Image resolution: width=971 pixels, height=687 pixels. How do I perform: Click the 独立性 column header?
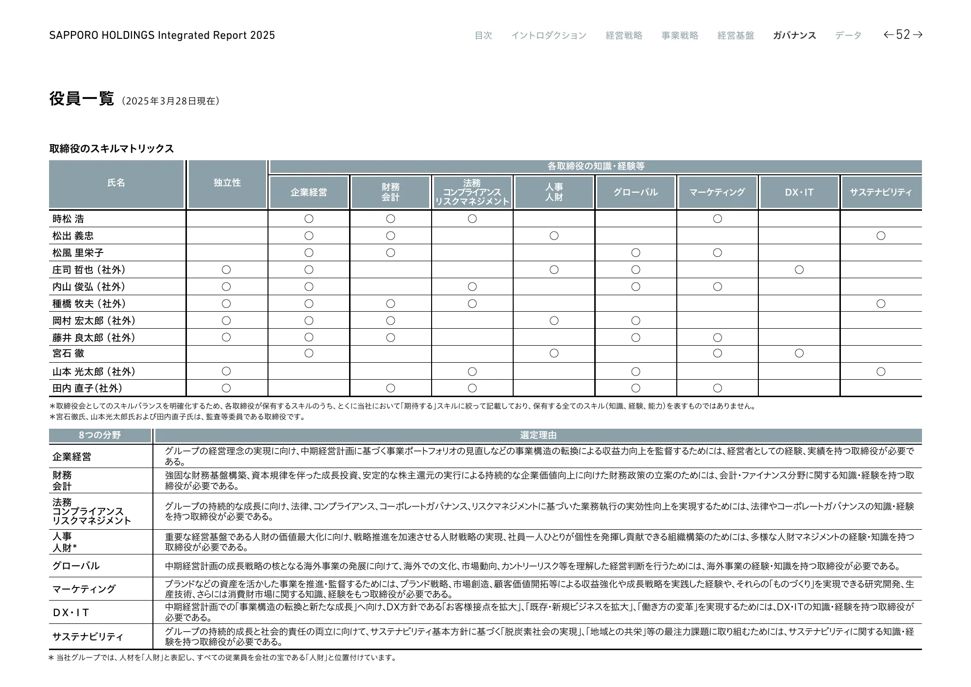[227, 183]
